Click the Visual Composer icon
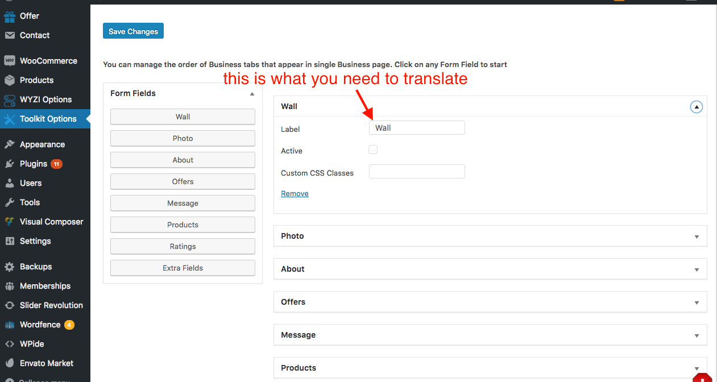 [9, 222]
